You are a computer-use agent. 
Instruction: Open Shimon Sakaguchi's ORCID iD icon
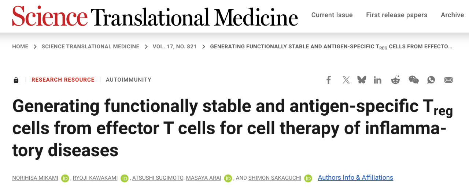click(x=308, y=178)
